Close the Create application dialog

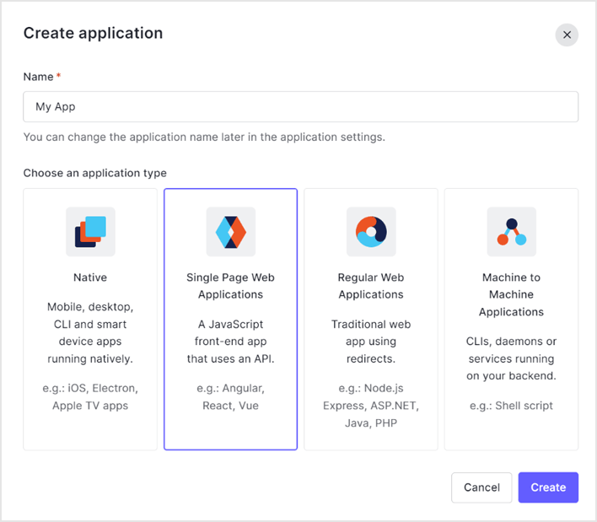coord(567,35)
